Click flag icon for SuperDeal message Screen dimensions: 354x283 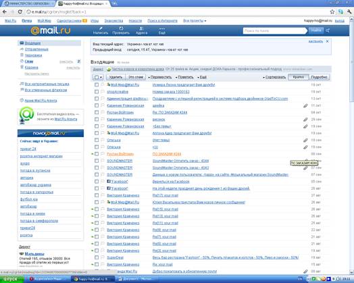click(103, 257)
